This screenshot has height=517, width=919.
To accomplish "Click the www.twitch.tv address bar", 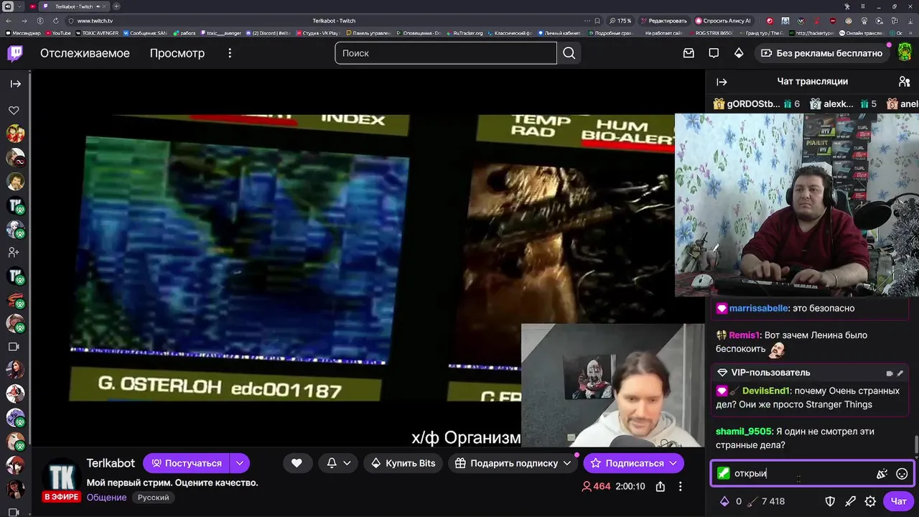I will click(95, 21).
